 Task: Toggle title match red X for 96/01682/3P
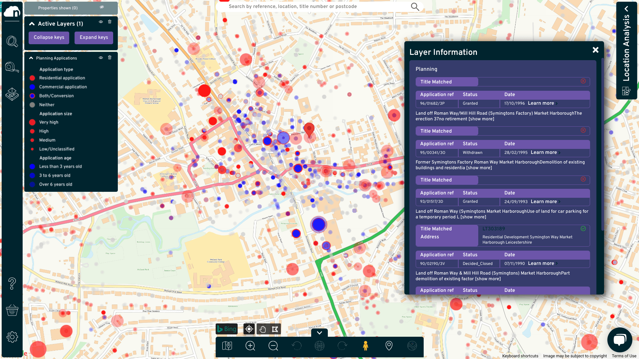[583, 81]
